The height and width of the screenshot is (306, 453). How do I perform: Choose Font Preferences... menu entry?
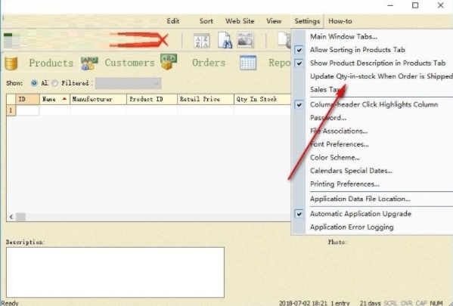(339, 144)
